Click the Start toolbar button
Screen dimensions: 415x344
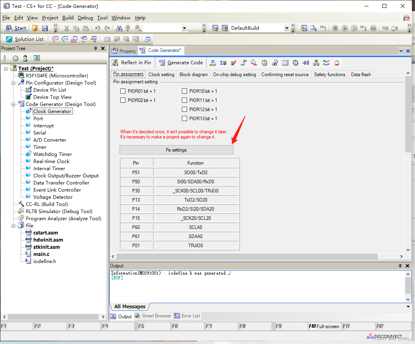[x=16, y=28]
